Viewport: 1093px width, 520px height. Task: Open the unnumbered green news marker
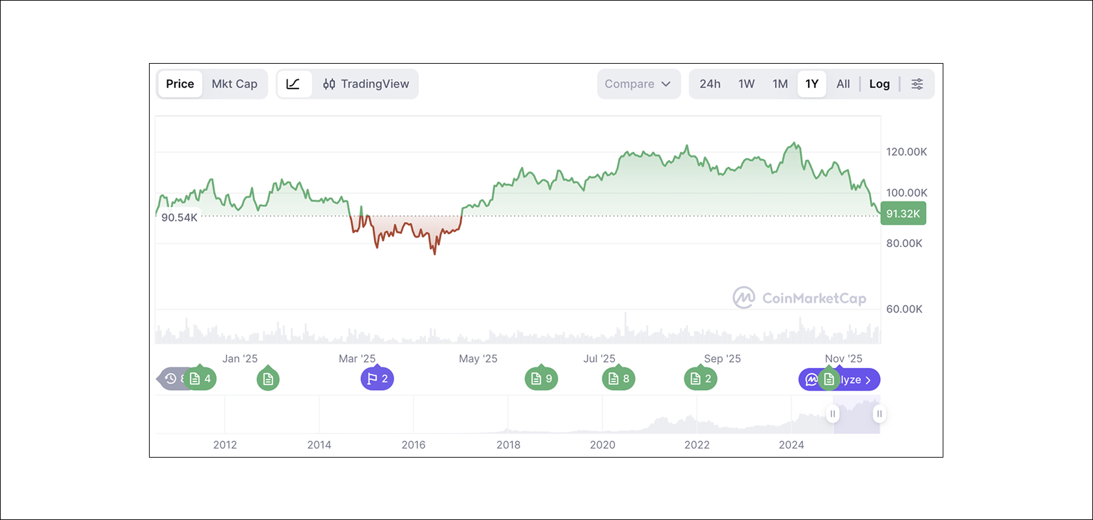coord(268,379)
